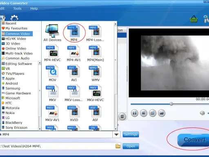Open the Samsung device category
The image size is (209, 157).
11,88
